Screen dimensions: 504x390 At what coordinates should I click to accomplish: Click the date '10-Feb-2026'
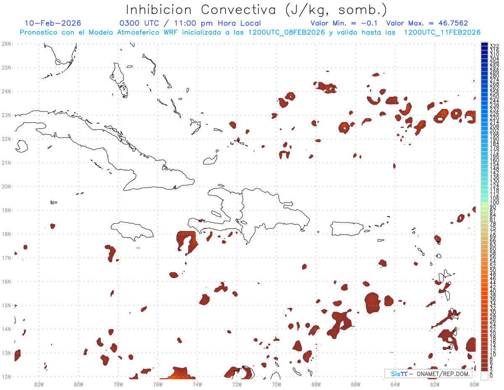[53, 23]
